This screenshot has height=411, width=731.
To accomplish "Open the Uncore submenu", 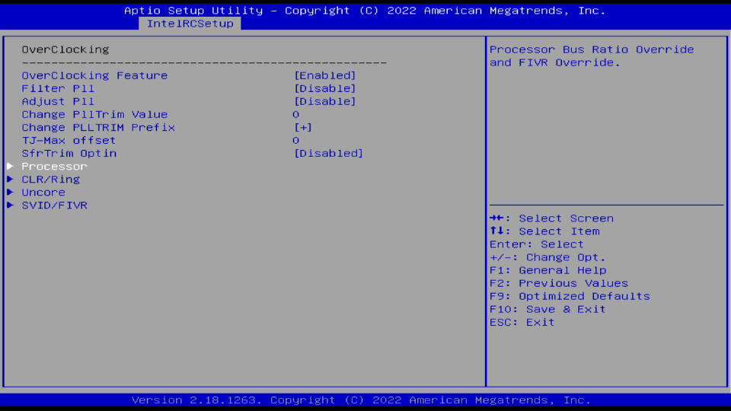I will [x=43, y=193].
